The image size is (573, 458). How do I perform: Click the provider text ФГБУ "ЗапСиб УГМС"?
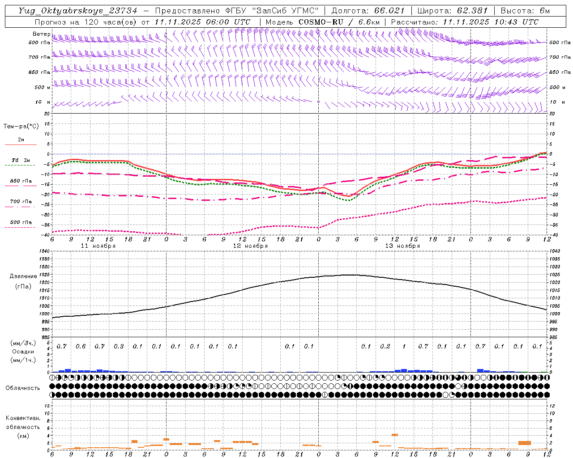[x=273, y=11]
